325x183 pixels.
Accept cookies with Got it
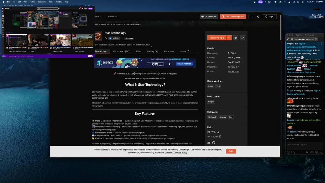click(x=231, y=151)
